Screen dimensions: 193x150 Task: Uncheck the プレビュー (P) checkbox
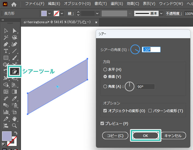pos(102,123)
